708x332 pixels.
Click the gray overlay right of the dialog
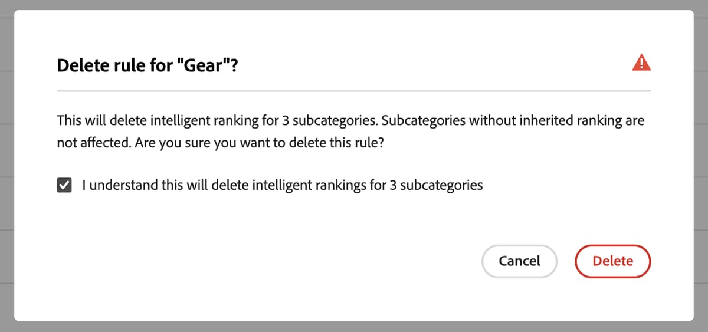click(700, 165)
